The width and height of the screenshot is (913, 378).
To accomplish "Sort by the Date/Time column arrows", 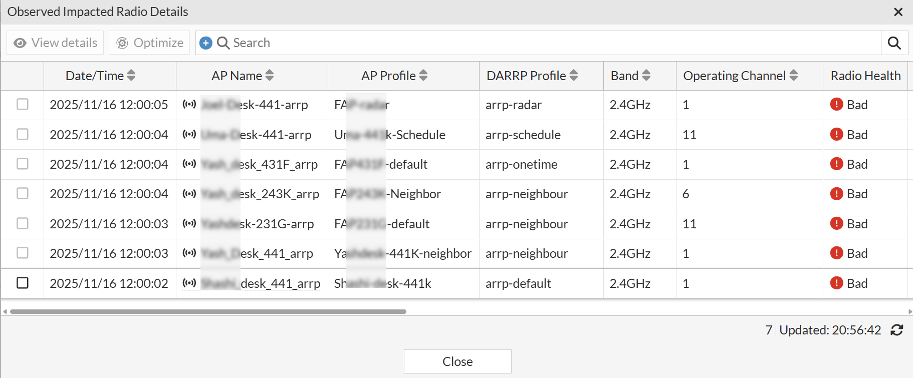I will click(x=131, y=76).
